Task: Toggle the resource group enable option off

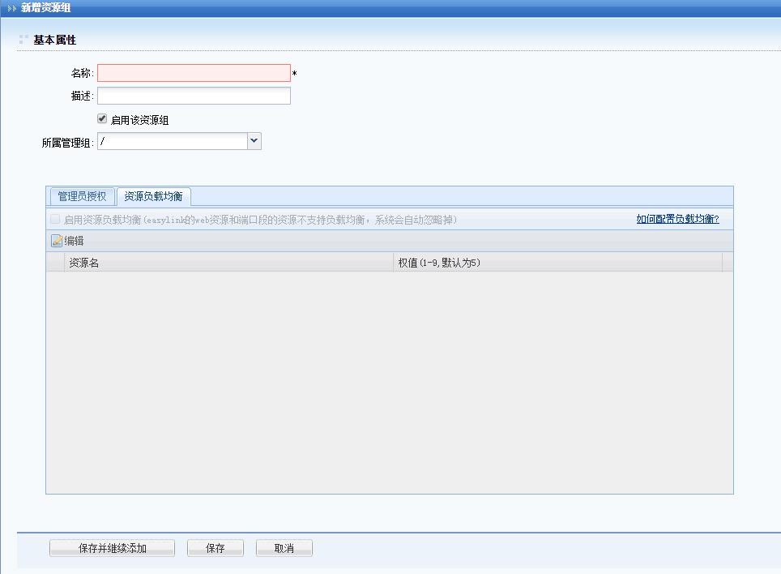Action: click(101, 118)
